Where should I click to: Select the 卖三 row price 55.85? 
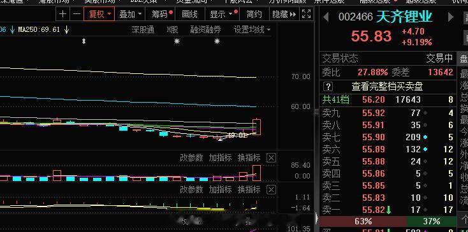click(x=374, y=185)
